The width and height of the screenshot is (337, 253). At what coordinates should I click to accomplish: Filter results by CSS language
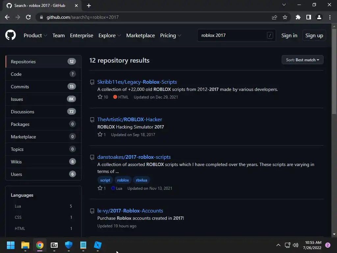click(x=43, y=217)
